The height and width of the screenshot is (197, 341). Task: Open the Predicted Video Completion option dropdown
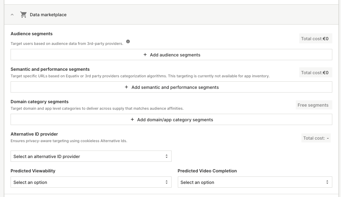[x=254, y=182]
